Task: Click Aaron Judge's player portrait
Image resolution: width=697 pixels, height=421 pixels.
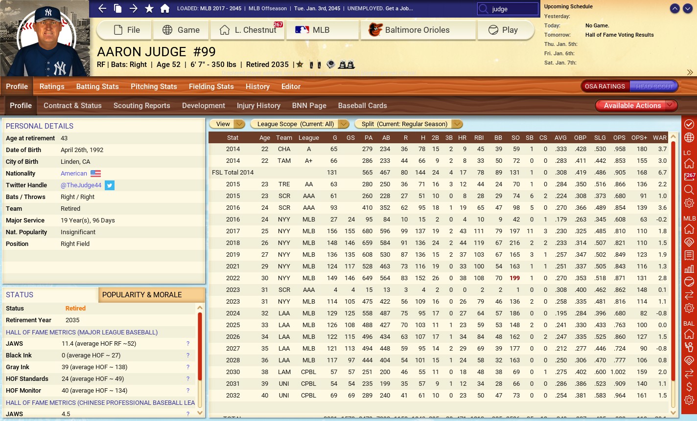Action: click(45, 38)
